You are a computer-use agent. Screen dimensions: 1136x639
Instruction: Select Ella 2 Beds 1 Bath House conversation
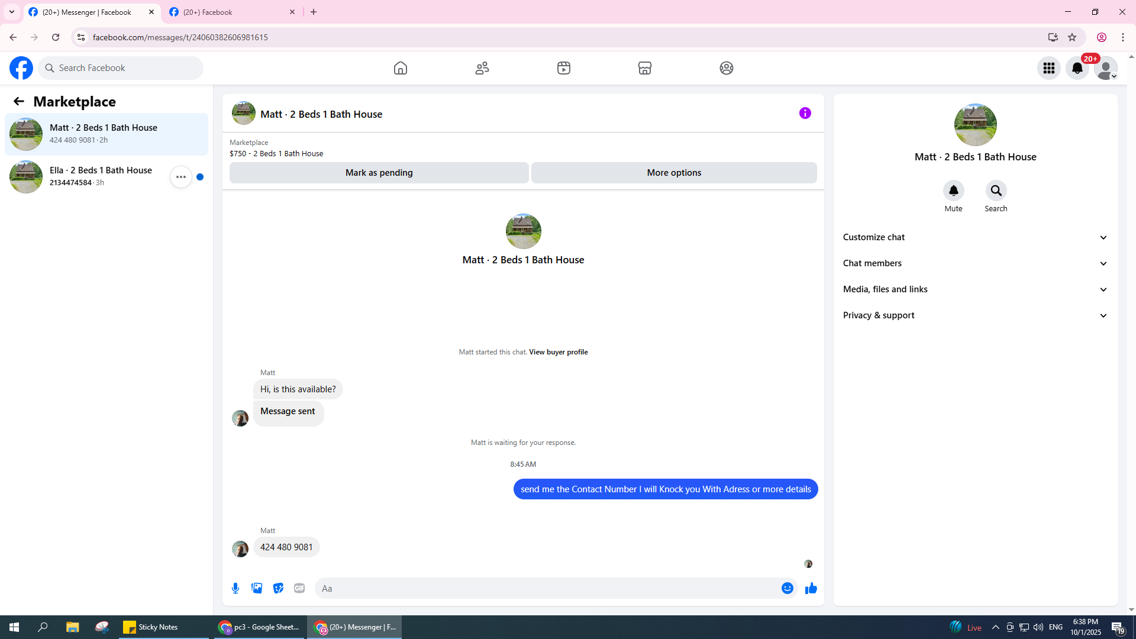tap(106, 177)
